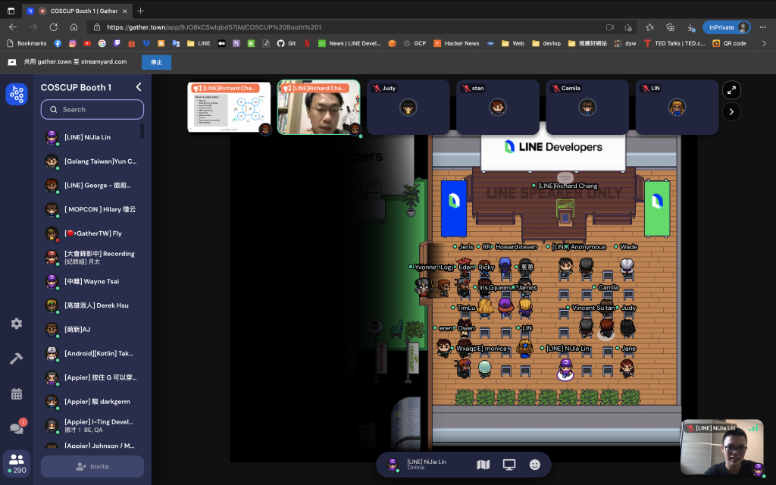Image resolution: width=776 pixels, height=485 pixels.
Task: Click the Invite button
Action: (92, 467)
